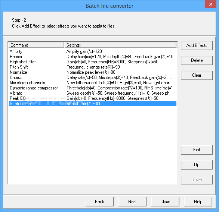
Task: Select the Peak EQ row
Action: coord(93,98)
